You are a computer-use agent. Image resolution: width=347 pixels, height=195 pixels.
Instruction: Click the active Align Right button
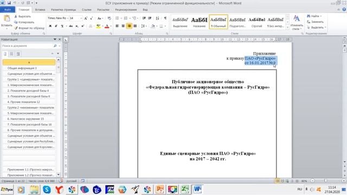pyautogui.click(x=129, y=26)
